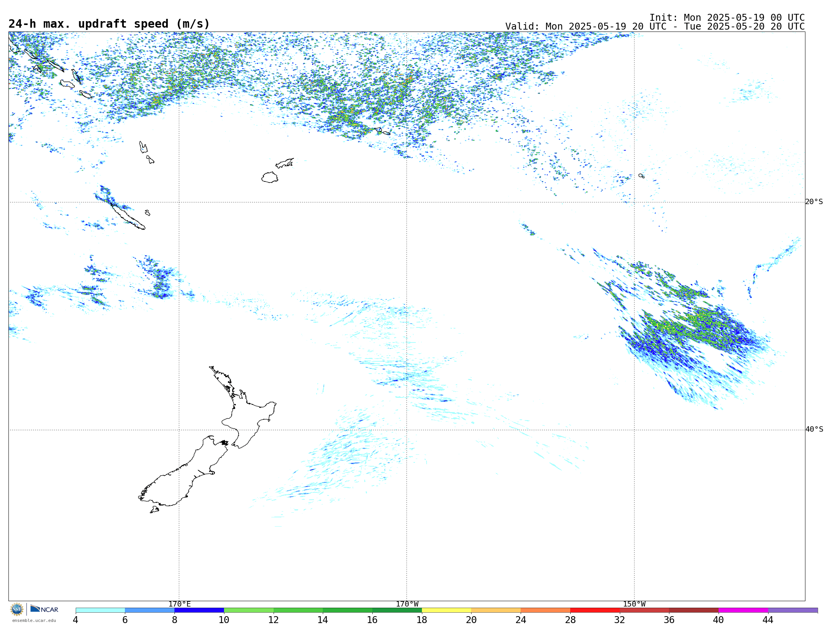Click the bright red 28-32 colorbar swatch
This screenshot has height=625, width=830.
tap(595, 610)
